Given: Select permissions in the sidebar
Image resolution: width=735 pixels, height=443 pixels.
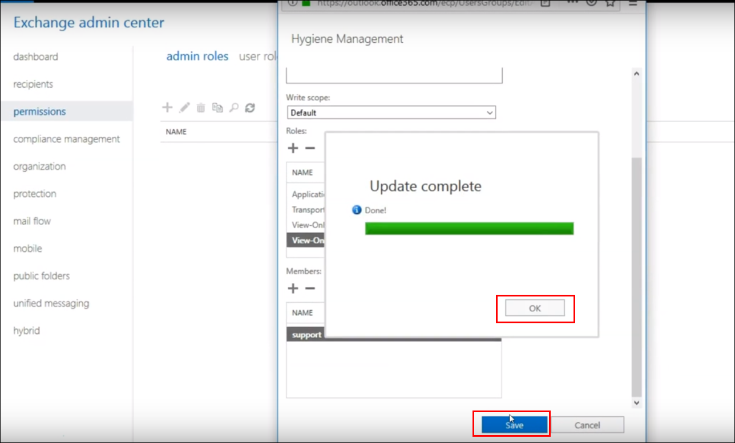Looking at the screenshot, I should click(39, 111).
